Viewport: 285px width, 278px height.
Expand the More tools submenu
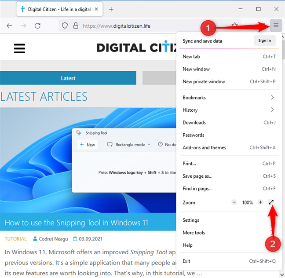click(x=229, y=233)
